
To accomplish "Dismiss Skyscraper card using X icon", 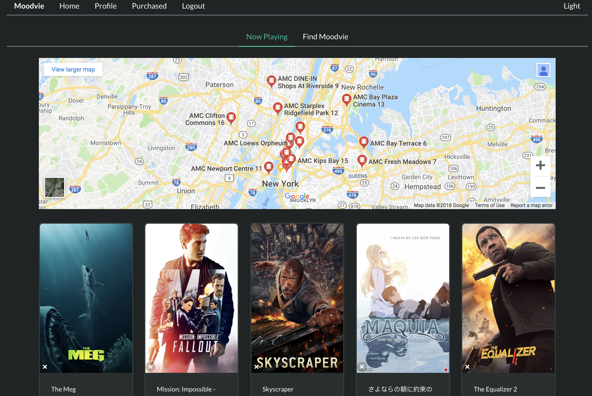I will (256, 367).
